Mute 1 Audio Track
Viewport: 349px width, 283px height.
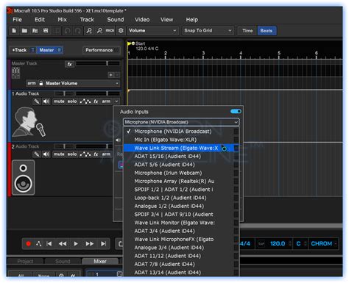[x=59, y=101]
